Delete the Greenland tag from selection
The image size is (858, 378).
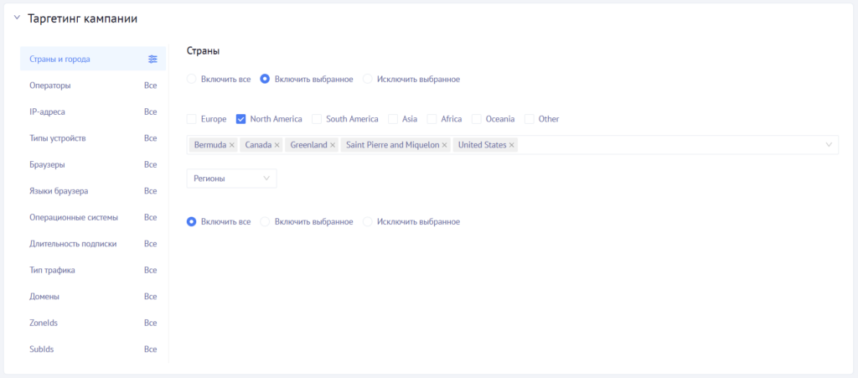[333, 145]
